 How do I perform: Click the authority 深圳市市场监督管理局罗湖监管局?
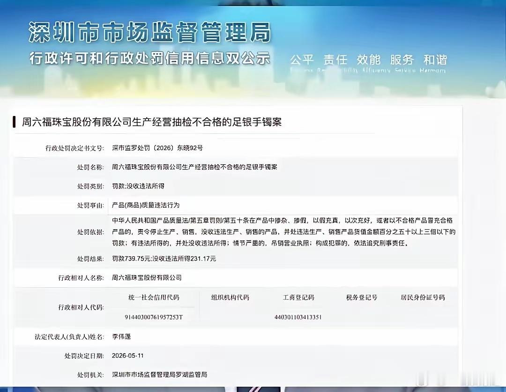[x=159, y=375]
